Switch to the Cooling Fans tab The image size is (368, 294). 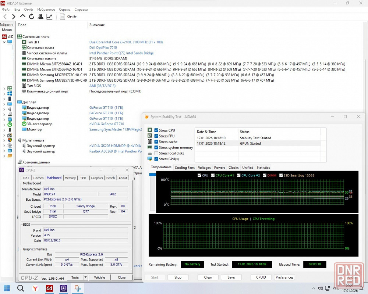pyautogui.click(x=184, y=168)
